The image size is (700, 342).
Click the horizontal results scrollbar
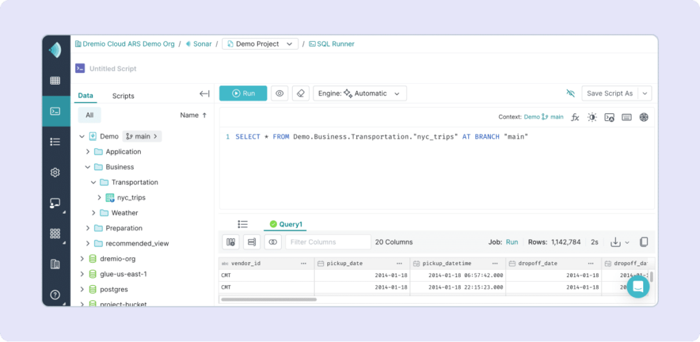(x=269, y=299)
